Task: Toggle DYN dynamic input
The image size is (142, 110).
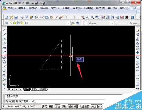Action: pyautogui.click(x=100, y=107)
